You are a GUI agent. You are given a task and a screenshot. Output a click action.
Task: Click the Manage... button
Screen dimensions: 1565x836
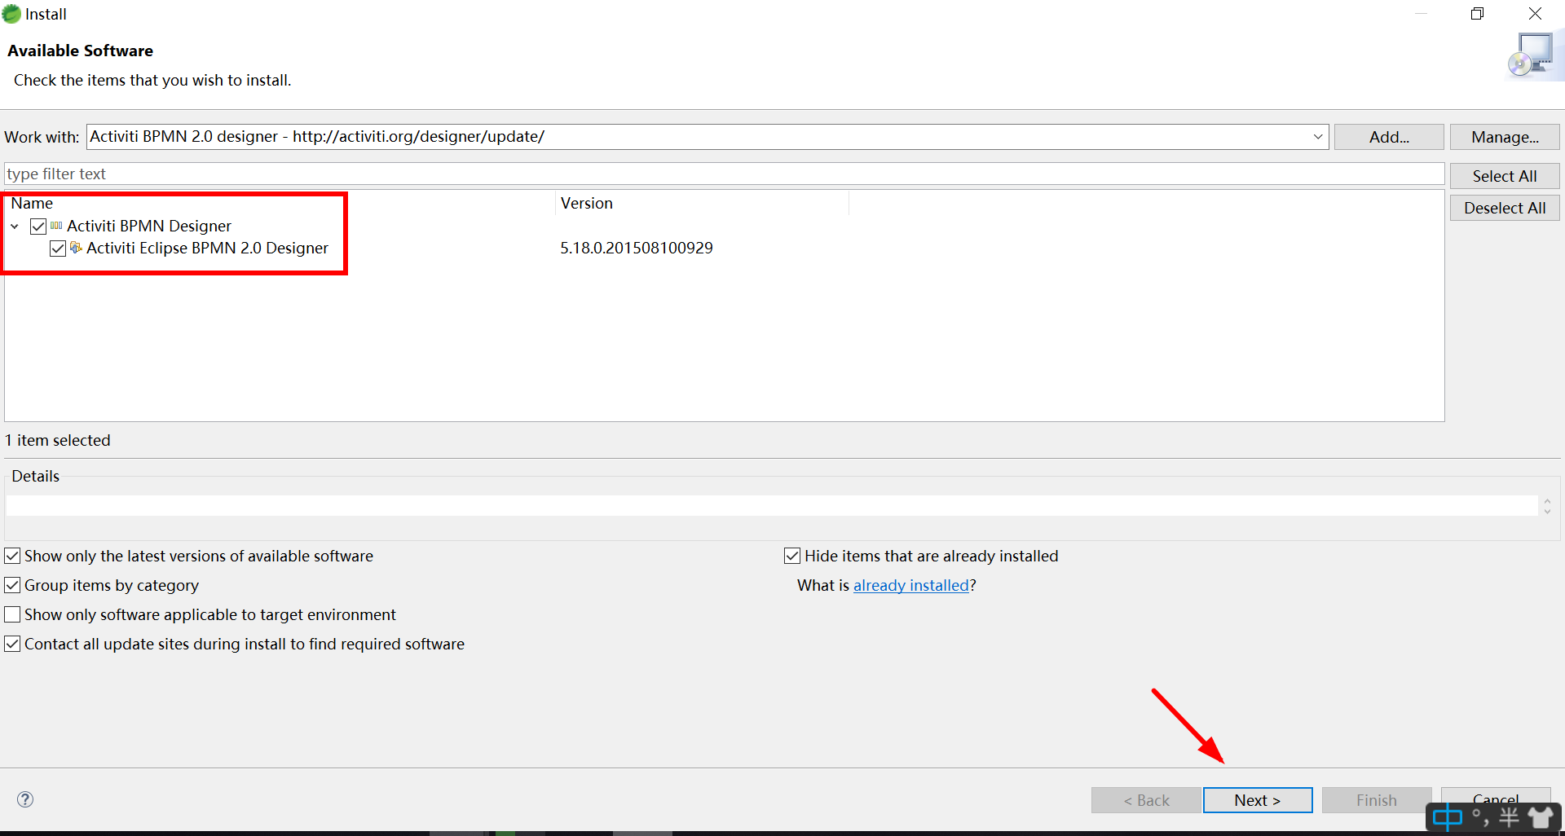[1505, 137]
